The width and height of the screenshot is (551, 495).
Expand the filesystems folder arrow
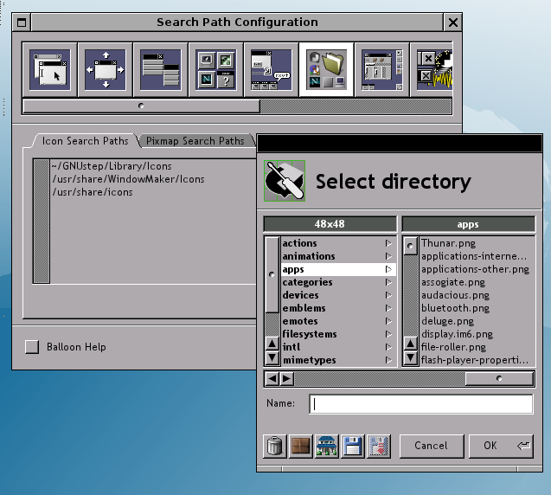pyautogui.click(x=388, y=334)
